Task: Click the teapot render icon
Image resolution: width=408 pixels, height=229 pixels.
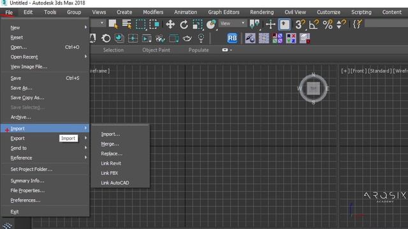Action: coord(187,38)
